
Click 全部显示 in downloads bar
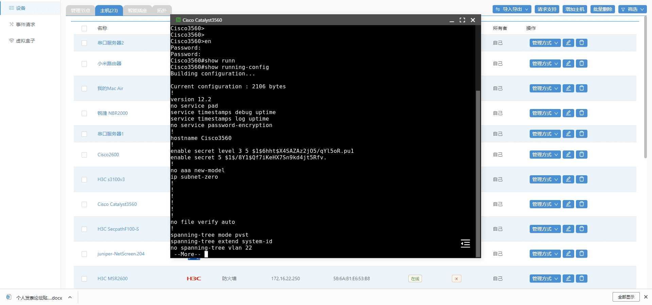[x=626, y=297]
